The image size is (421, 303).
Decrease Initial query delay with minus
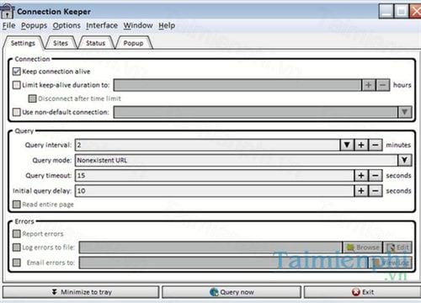tap(376, 191)
